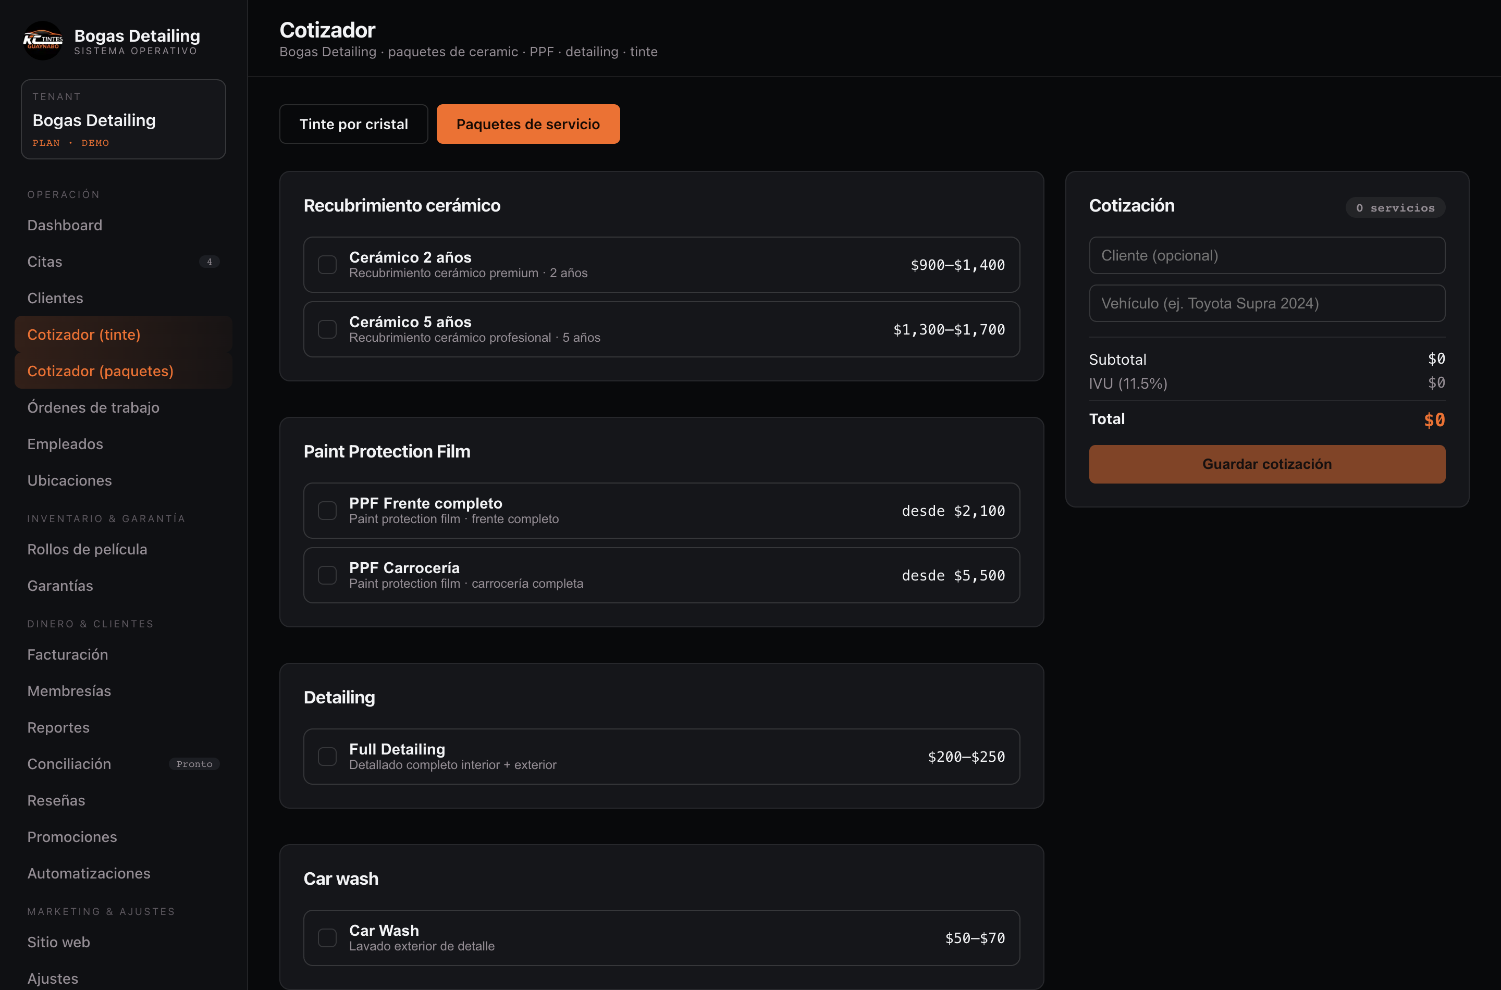Screen dimensions: 1501x990
Task: Click the $50–$70 price text
Action: (975, 938)
